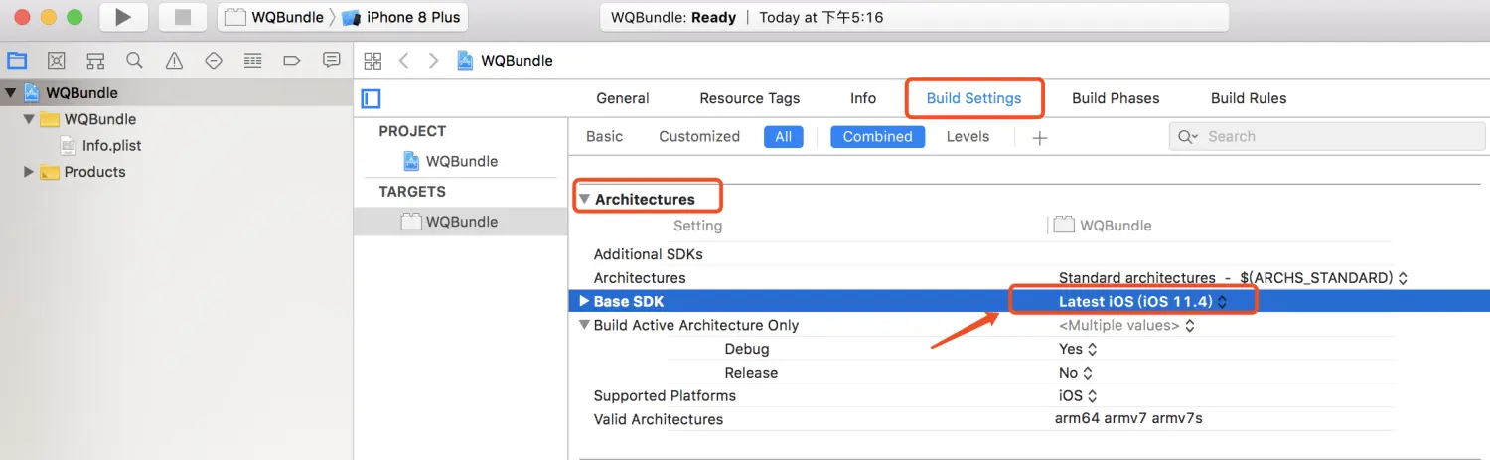Screen dimensions: 1490x460
Task: Add a build setting with plus button
Action: [x=1039, y=137]
